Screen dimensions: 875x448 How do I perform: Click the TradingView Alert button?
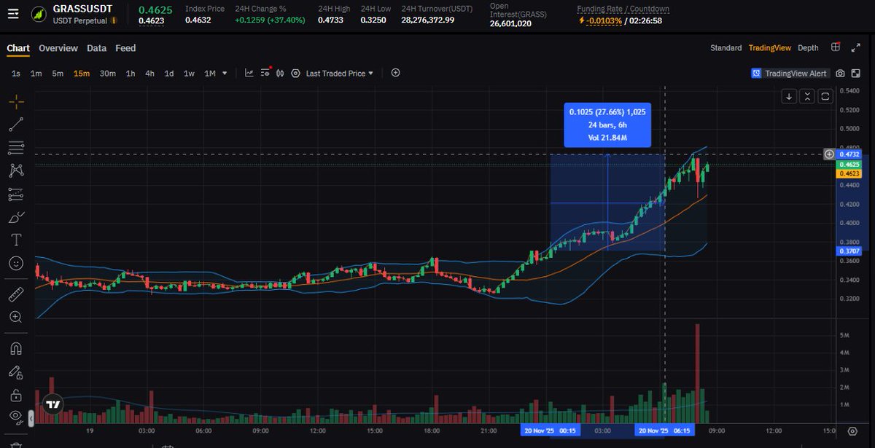click(790, 73)
